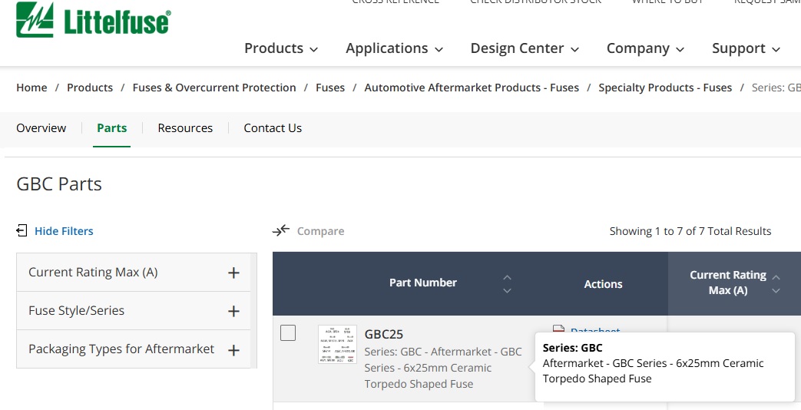Screen dimensions: 801x410
Task: Sort Current Rating Max column arrows
Action: 776,284
